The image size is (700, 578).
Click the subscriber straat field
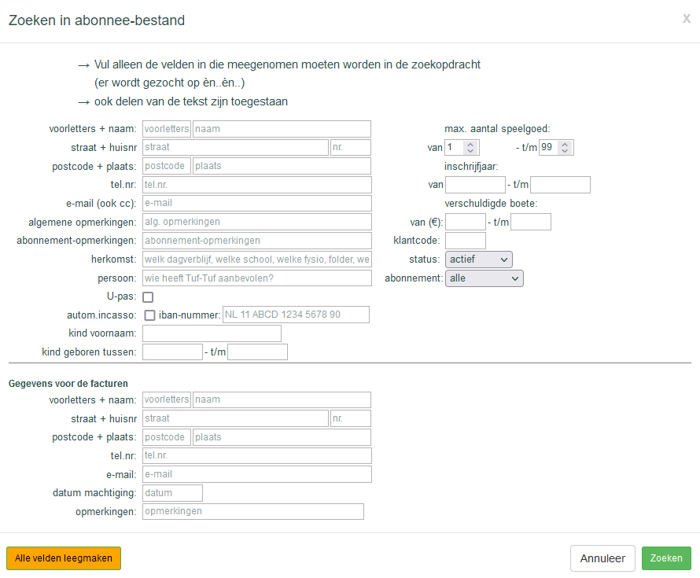pos(235,147)
